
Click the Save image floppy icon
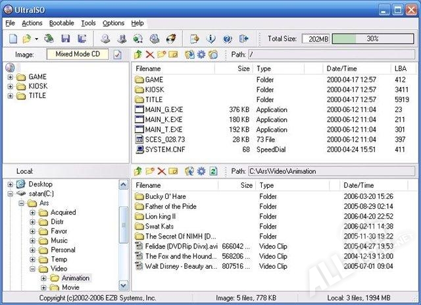(65, 39)
